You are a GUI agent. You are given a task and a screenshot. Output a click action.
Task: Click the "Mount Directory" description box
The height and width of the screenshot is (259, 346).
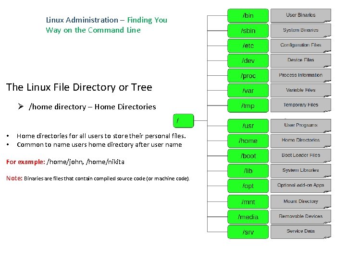click(x=300, y=201)
